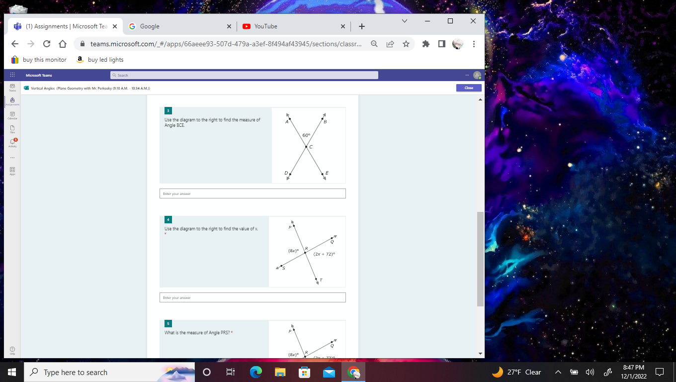Viewport: 676px width, 382px height.
Task: Open the 'buy this monitor' bookmark
Action: point(38,59)
